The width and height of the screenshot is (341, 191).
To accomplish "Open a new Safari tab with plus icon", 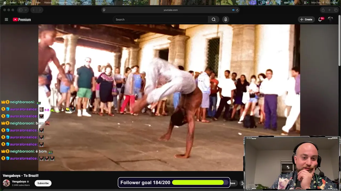I will point(329,10).
